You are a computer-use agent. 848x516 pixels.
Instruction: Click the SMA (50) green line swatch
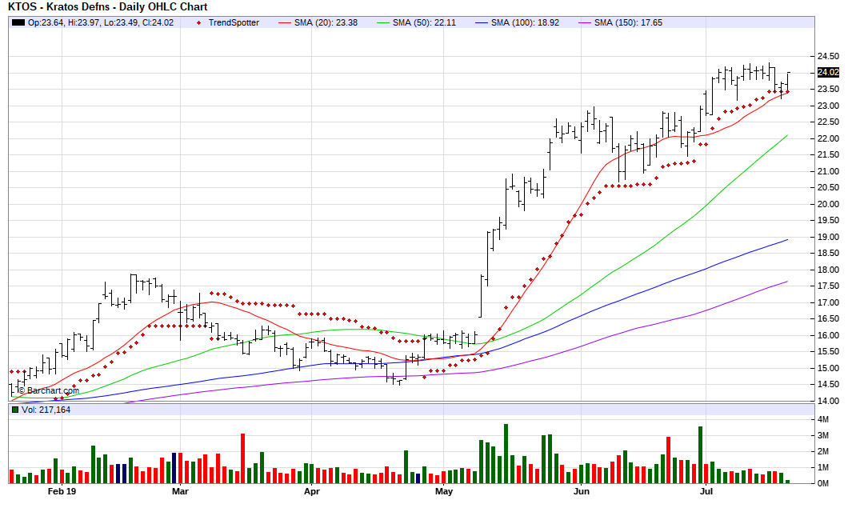pyautogui.click(x=383, y=22)
